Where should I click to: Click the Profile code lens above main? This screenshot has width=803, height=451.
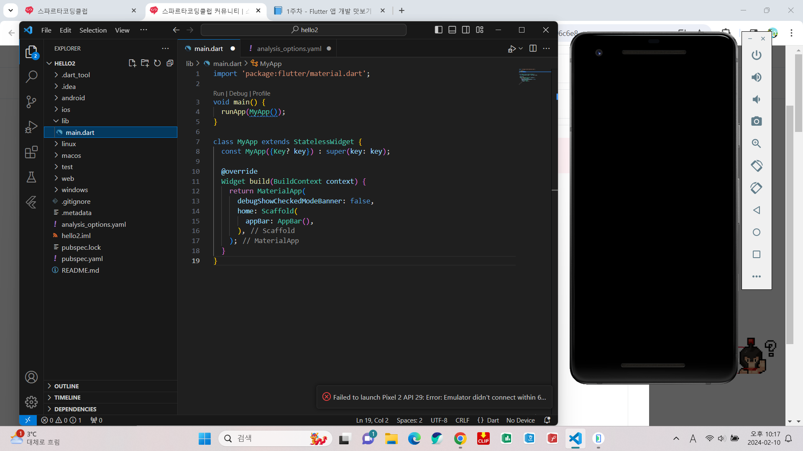coord(261,94)
